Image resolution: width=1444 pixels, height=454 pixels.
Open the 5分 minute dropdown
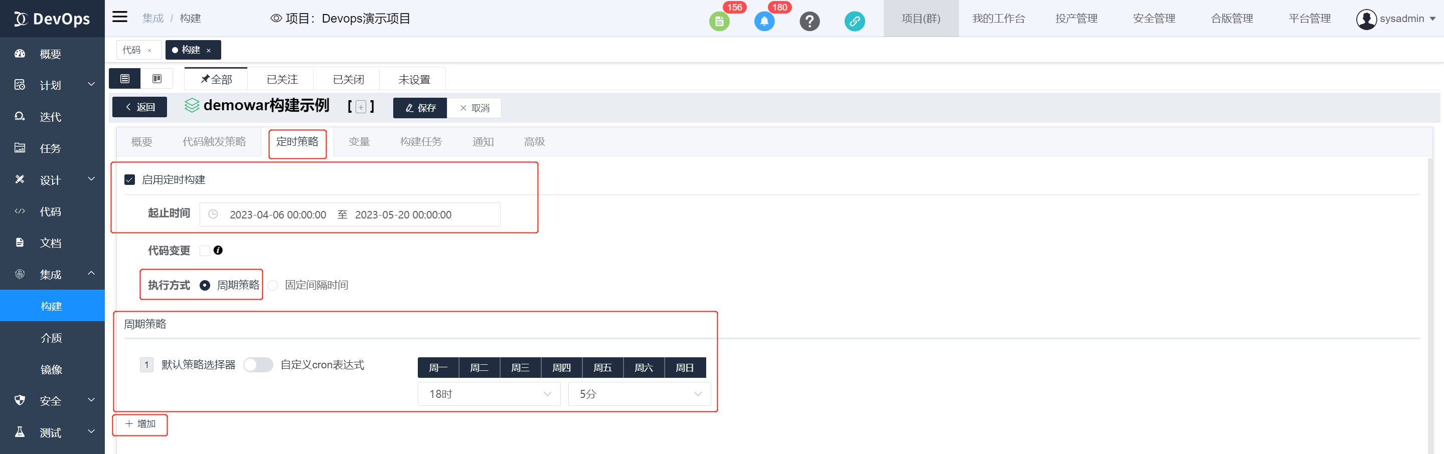tap(639, 394)
